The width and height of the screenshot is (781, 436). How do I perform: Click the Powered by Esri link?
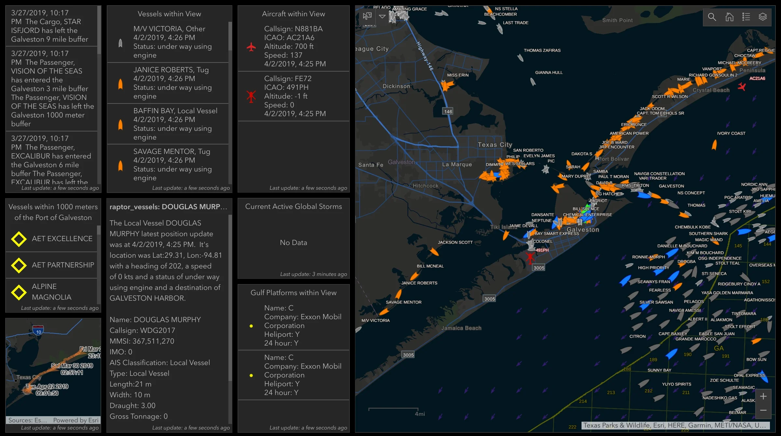click(x=75, y=420)
